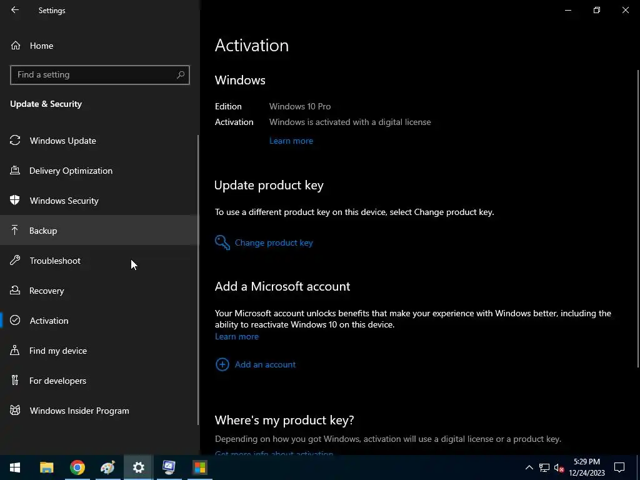Click the plus circle icon for Add an account
This screenshot has width=640, height=480.
[222, 364]
